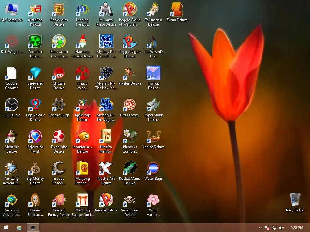This screenshot has width=310, height=232.
Task: Open File Explorer from the taskbar
Action: click(x=19, y=227)
